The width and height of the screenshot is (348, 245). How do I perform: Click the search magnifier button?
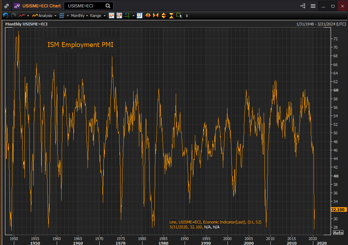tap(108, 6)
